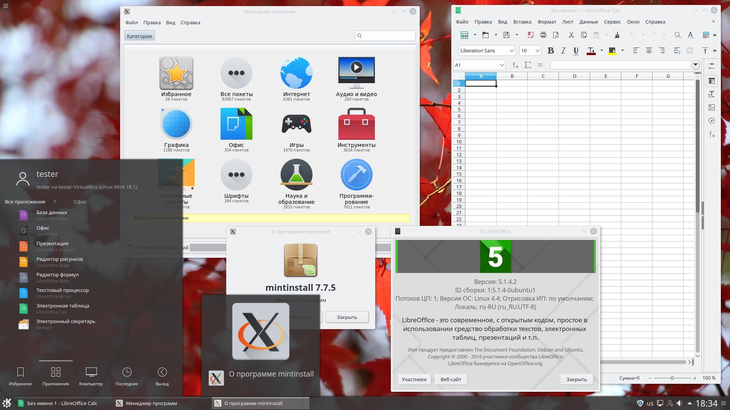Click the formula input line in Calc
The image size is (730, 410).
pos(620,65)
